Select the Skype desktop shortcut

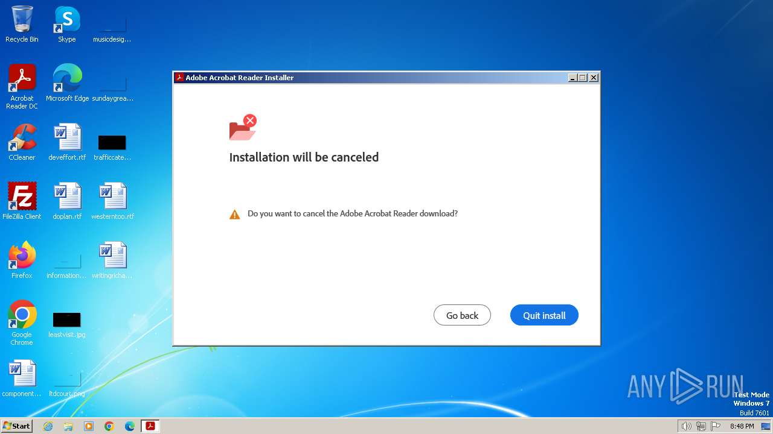tap(66, 24)
